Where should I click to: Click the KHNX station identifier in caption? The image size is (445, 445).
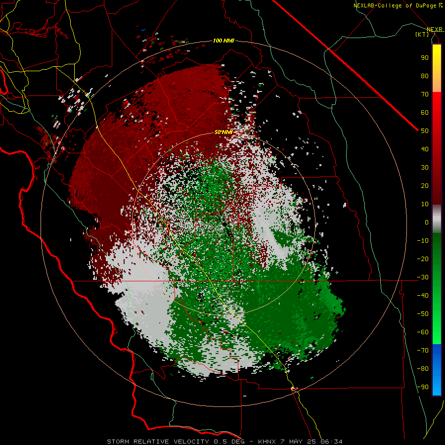click(x=267, y=442)
